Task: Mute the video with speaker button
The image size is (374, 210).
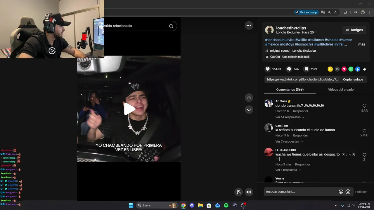Action: 249,192
